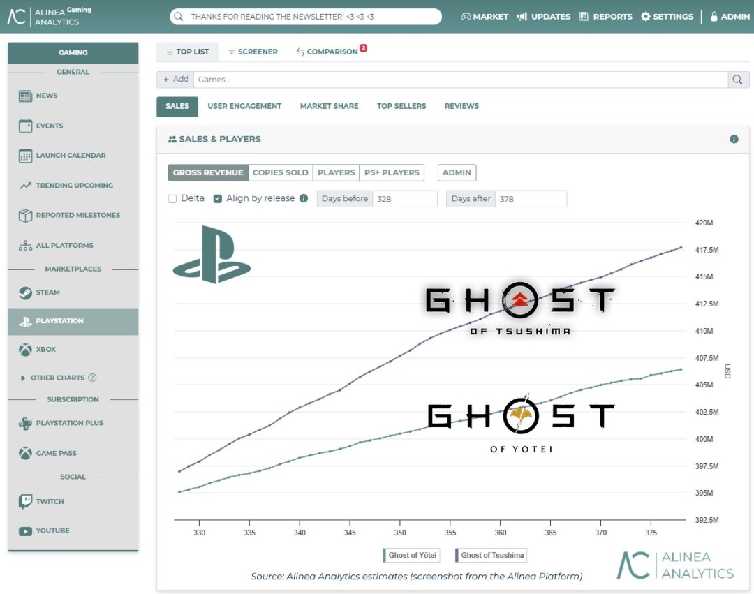Toggle the Ghost of Yōtei legend swatch
Image resolution: width=754 pixels, height=594 pixels.
(384, 556)
